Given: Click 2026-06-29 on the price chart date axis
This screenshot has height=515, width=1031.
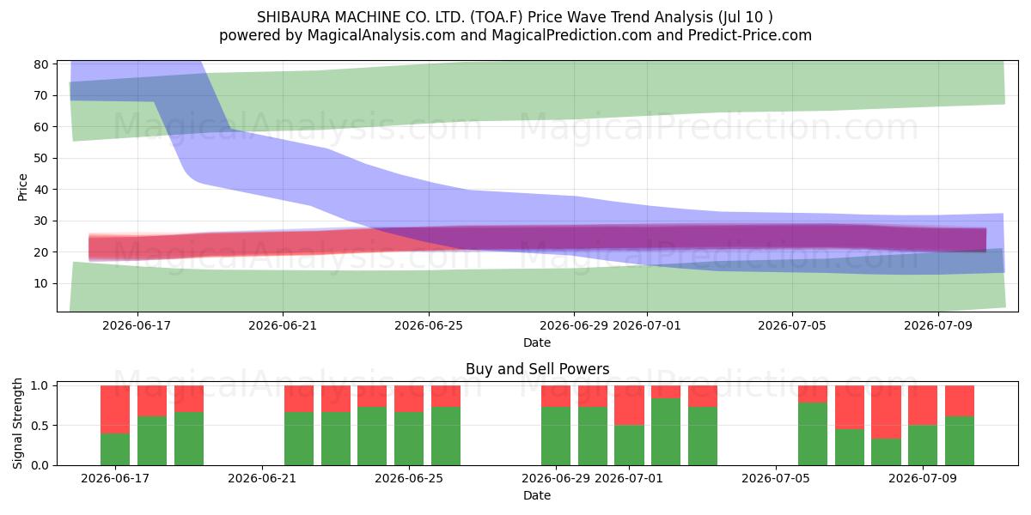Looking at the screenshot, I should point(574,326).
